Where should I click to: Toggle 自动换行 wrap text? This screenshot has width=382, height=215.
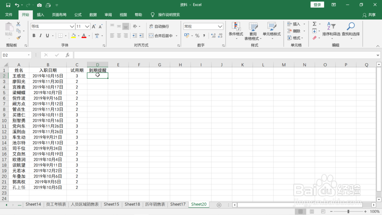tap(159, 26)
